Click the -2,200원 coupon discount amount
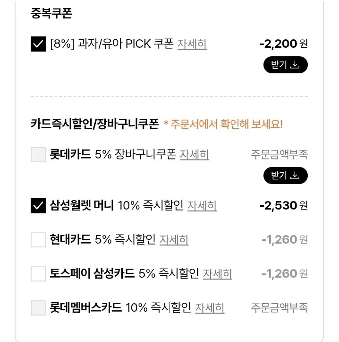The width and height of the screenshot is (339, 342). pyautogui.click(x=283, y=44)
